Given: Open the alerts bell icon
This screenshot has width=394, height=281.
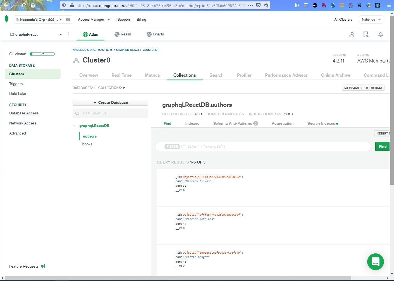Looking at the screenshot, I should (380, 34).
